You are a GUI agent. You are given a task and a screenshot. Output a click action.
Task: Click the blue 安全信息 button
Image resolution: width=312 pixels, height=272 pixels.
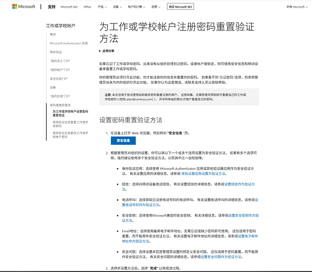click(123, 140)
